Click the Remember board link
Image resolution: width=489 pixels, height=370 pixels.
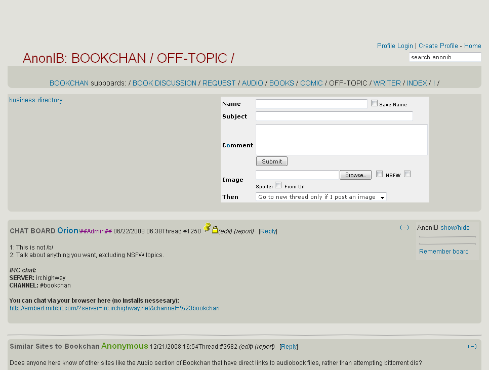(444, 252)
